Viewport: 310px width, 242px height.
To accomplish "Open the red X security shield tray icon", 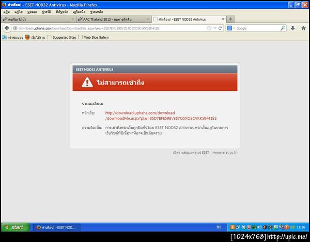I will 249,227.
